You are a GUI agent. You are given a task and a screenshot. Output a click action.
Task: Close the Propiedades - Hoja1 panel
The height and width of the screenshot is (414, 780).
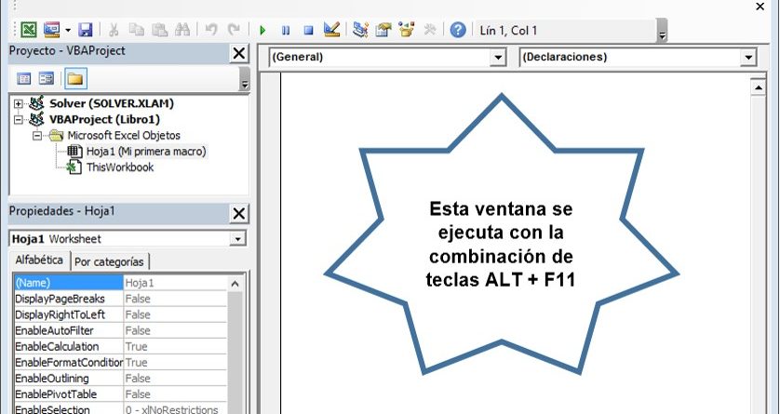pyautogui.click(x=238, y=213)
